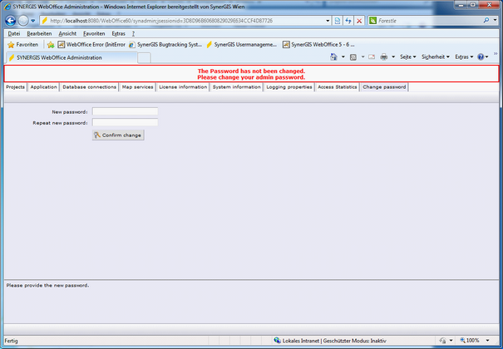The image size is (503, 349).
Task: Open the Favoriten star button
Action: 22,45
